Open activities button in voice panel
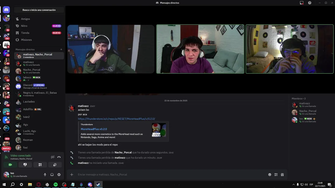 (40, 165)
